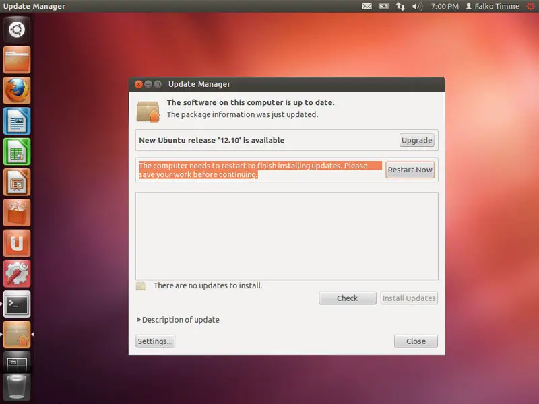Close Update Manager via red title button
This screenshot has height=404, width=539.
pyautogui.click(x=139, y=84)
